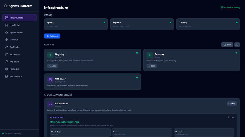
Task: Click the Gateway service pulse icon
Action: (149, 55)
